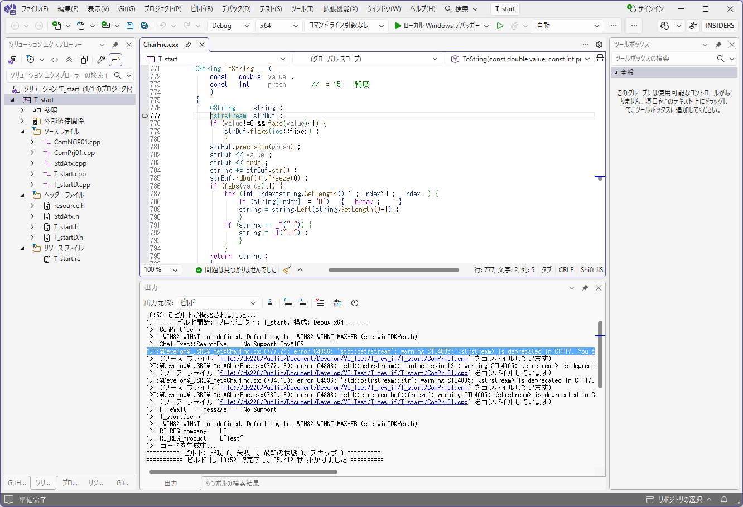Click Sync with Active Document arrows icon

coord(55,60)
